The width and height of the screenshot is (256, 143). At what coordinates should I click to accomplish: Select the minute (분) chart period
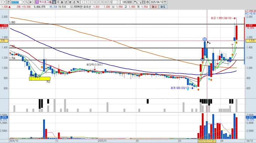point(70,2)
